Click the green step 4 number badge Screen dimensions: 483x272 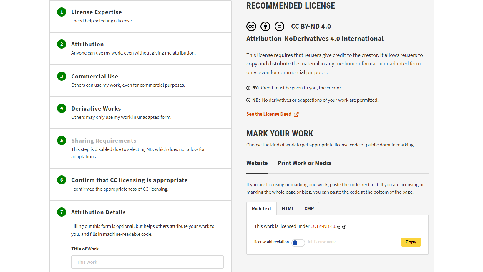[x=62, y=108]
